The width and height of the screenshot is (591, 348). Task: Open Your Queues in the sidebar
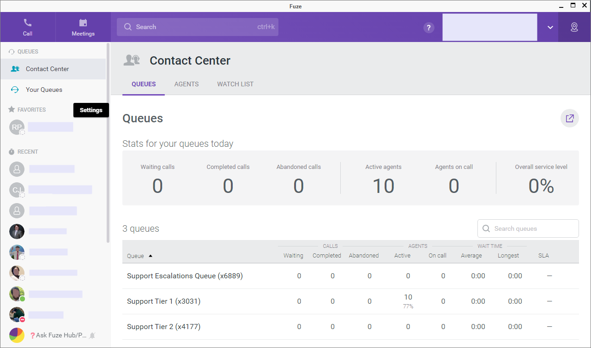pos(44,90)
